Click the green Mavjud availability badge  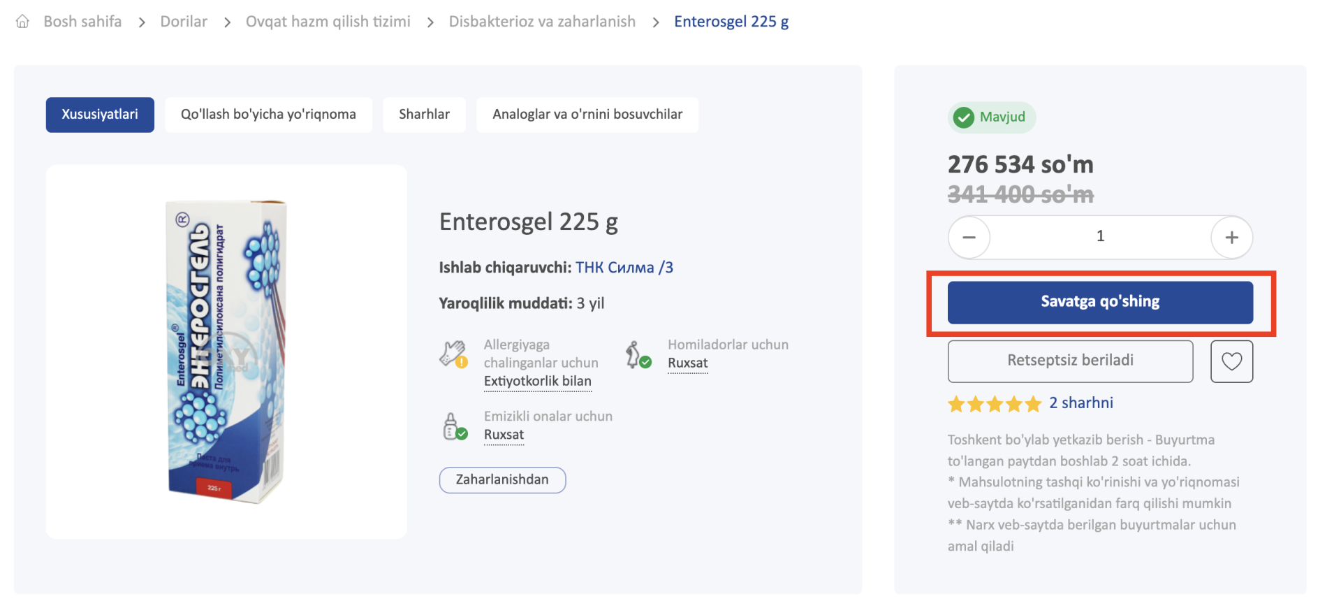[991, 117]
